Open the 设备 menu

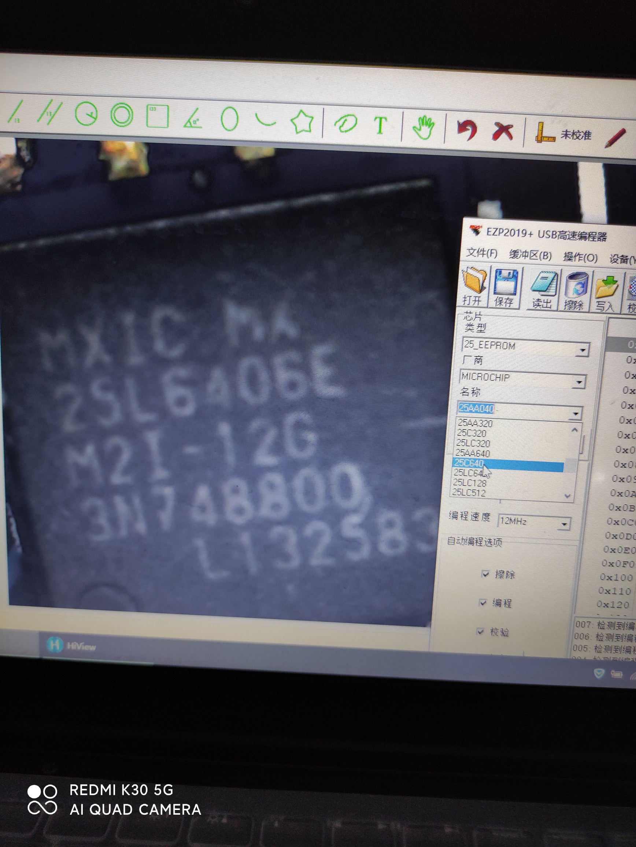[x=622, y=259]
